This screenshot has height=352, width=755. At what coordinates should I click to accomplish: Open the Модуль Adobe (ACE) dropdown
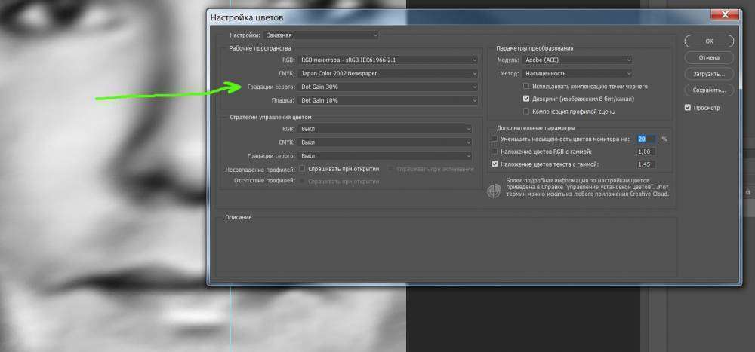pyautogui.click(x=576, y=60)
